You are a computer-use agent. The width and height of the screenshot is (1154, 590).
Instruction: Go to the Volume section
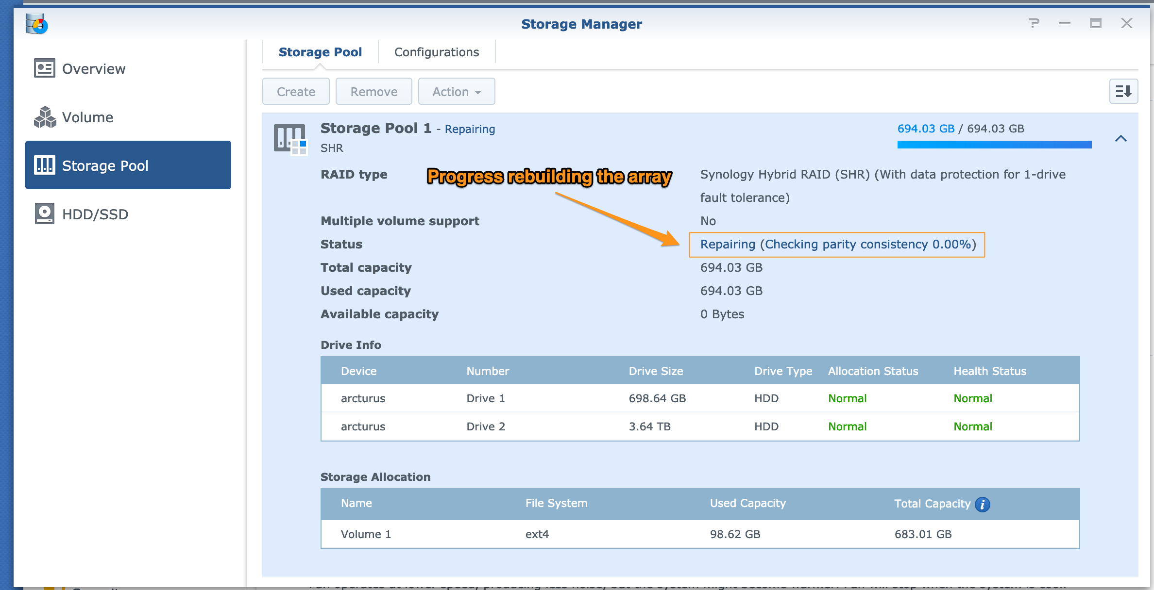[128, 117]
